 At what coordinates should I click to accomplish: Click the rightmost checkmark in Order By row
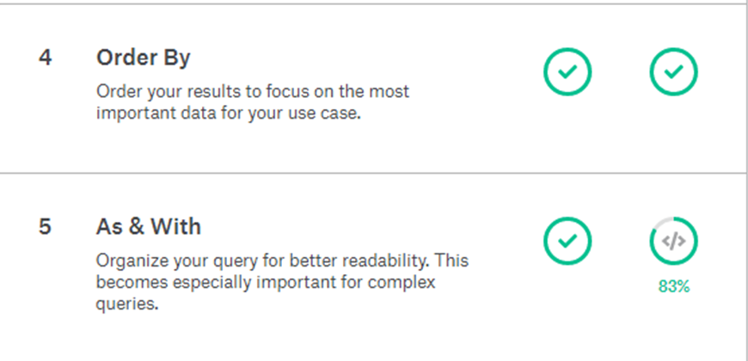(673, 71)
